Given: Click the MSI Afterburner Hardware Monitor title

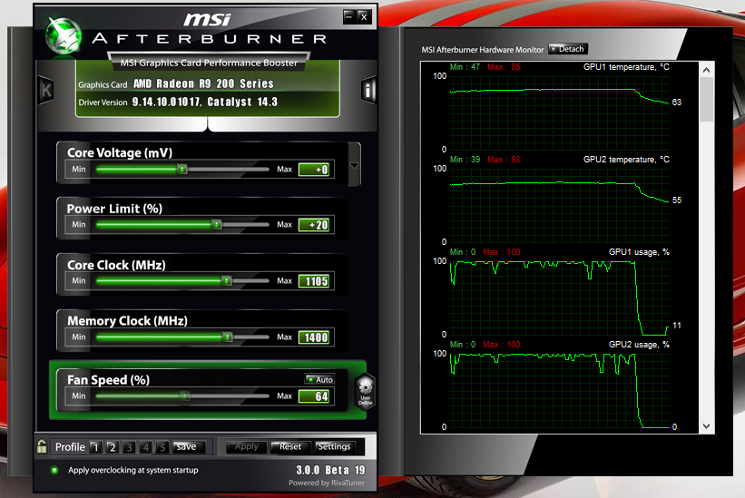Looking at the screenshot, I should (482, 49).
